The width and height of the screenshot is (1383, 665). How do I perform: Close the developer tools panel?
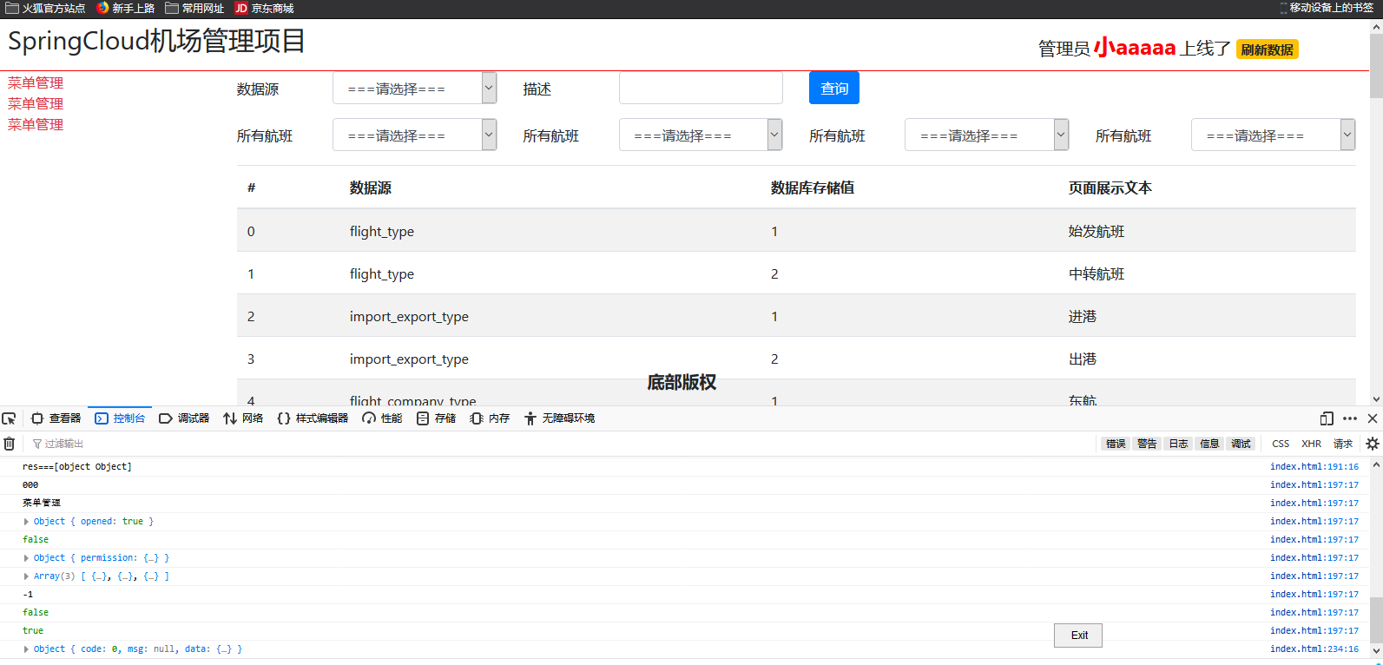click(x=1373, y=418)
